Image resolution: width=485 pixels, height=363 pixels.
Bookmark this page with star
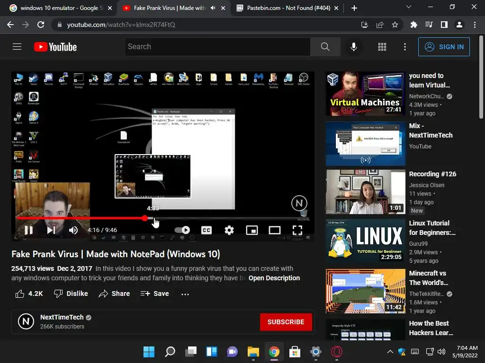(395, 25)
